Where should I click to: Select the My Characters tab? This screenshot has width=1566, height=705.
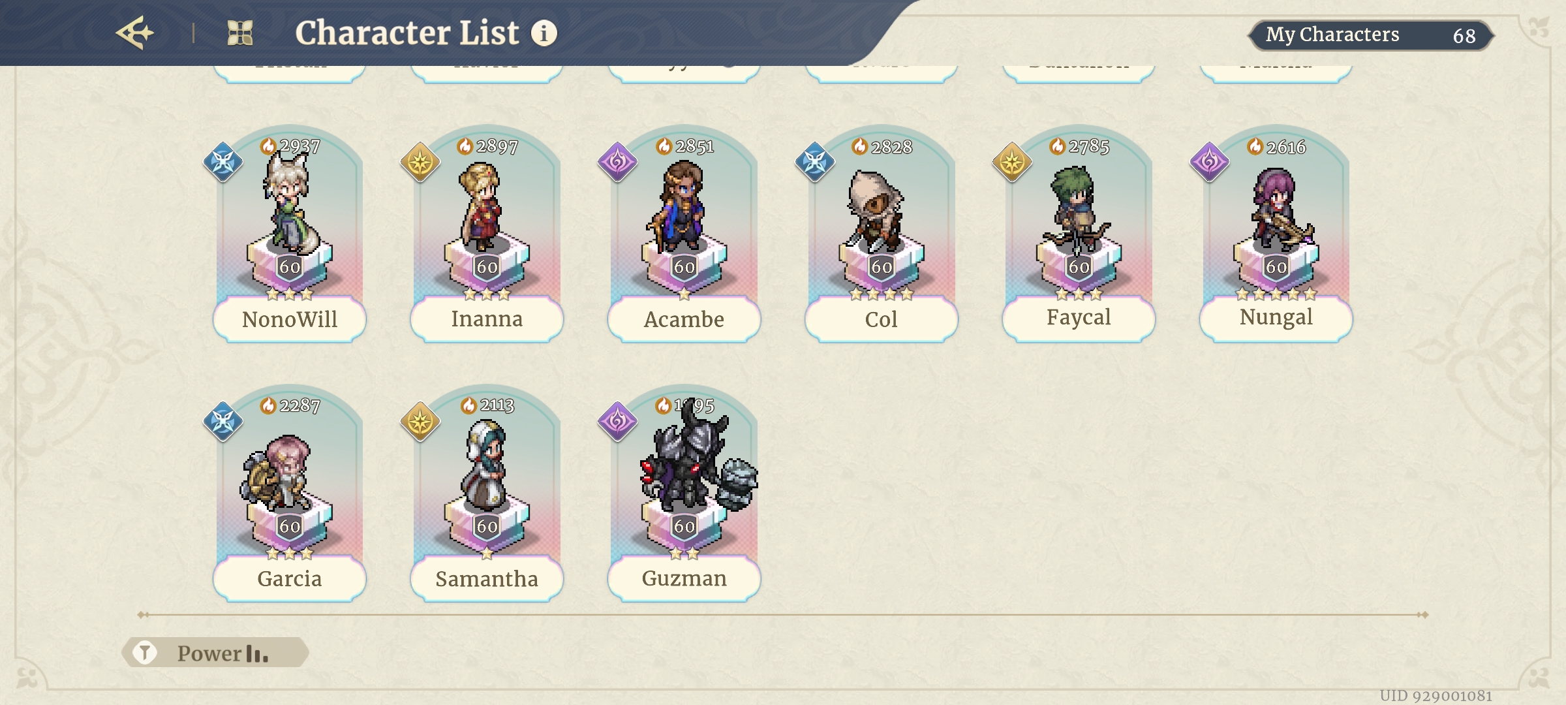pyautogui.click(x=1370, y=35)
